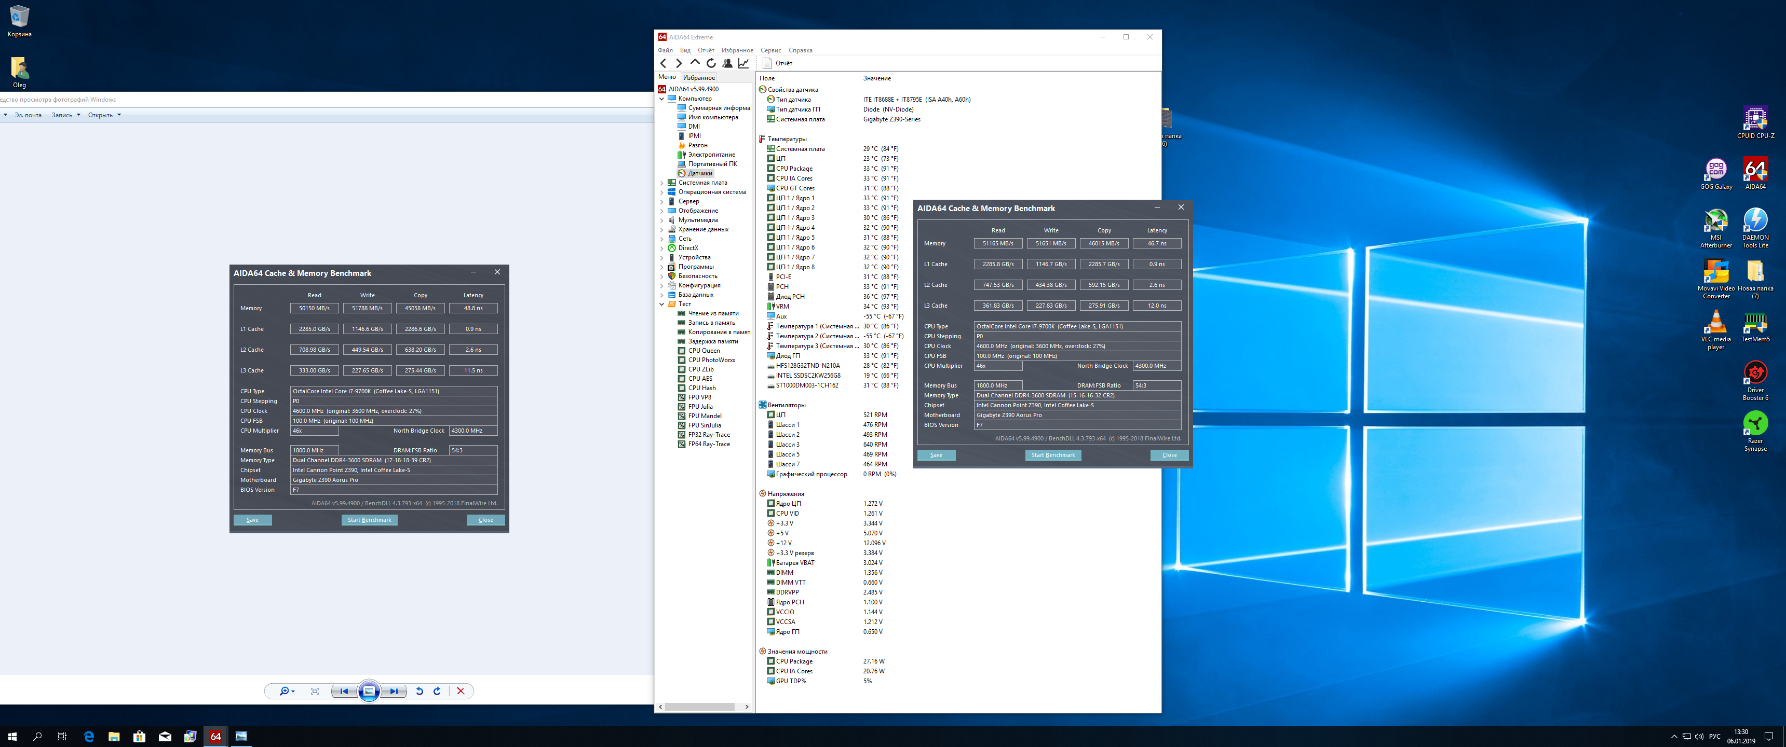This screenshot has height=747, width=1786.
Task: Open the Запись dropdown in photo viewer
Action: tap(66, 115)
